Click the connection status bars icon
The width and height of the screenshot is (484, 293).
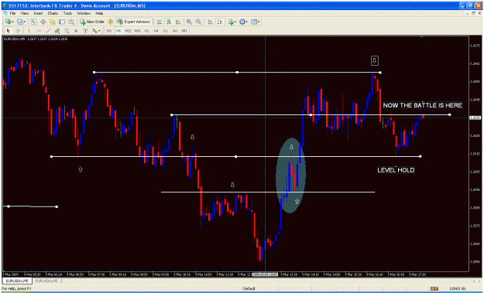click(x=434, y=288)
